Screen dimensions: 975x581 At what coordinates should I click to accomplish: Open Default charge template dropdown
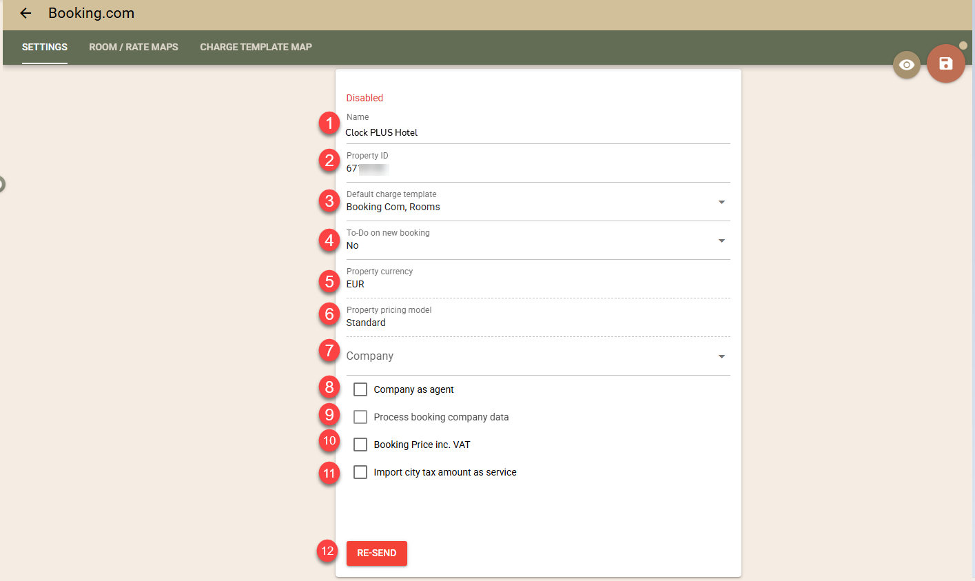coord(537,207)
